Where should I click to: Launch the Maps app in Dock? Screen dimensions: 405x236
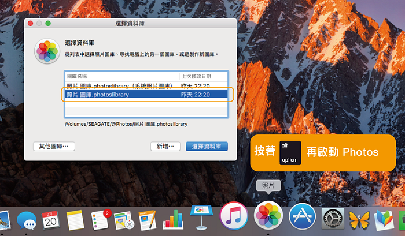(x=124, y=220)
